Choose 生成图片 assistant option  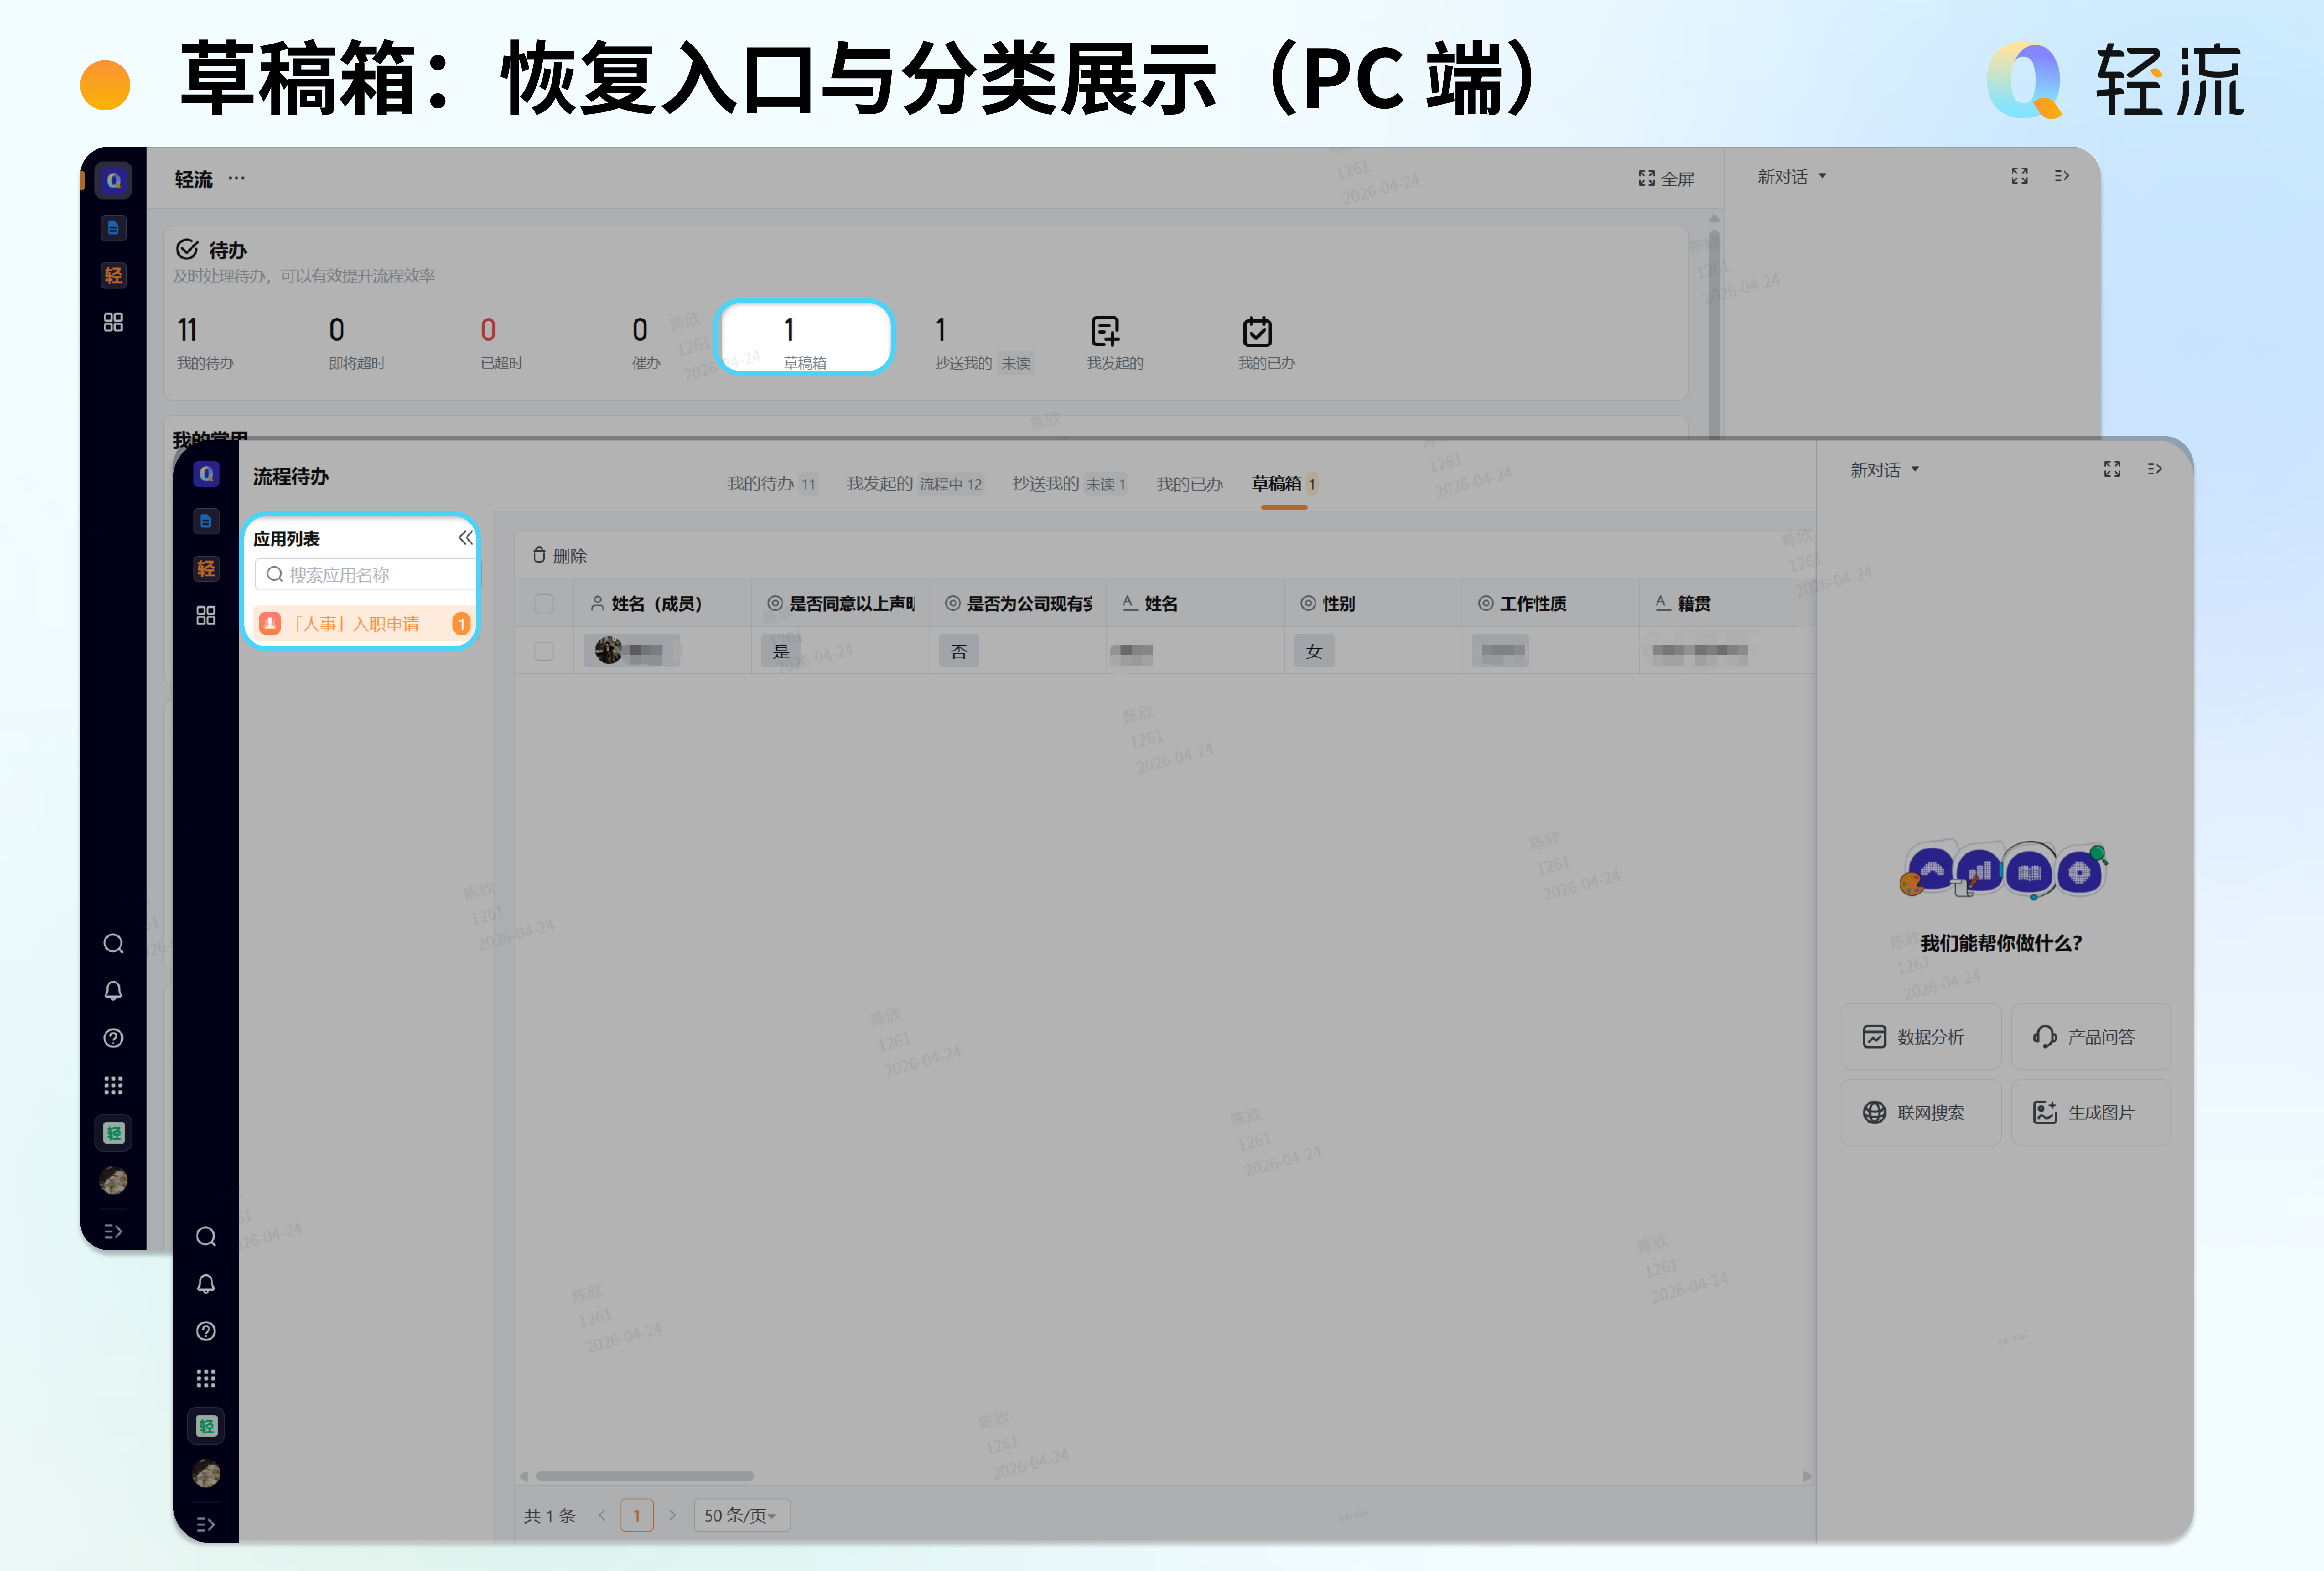tap(2091, 1112)
